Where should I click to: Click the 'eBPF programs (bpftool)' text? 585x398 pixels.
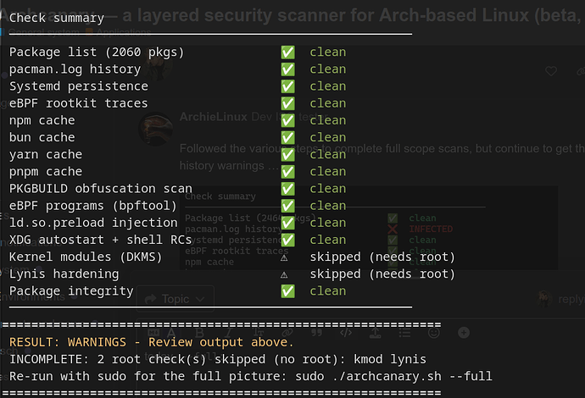pyautogui.click(x=93, y=206)
